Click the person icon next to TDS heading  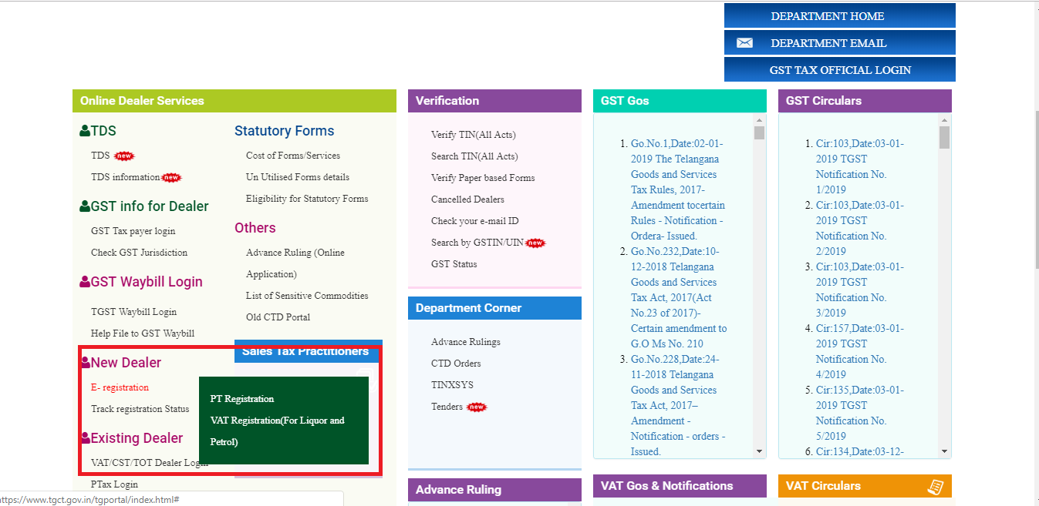(85, 132)
